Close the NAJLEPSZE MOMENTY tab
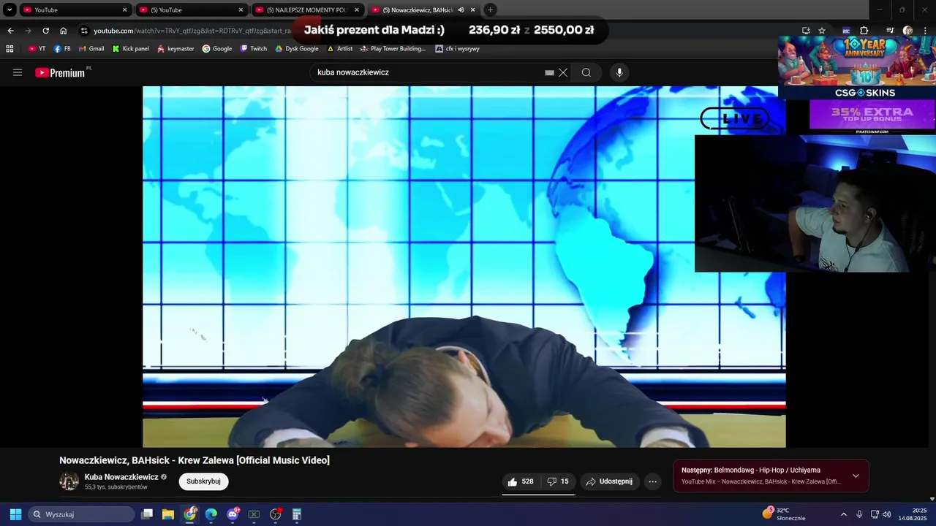The height and width of the screenshot is (526, 936). [x=357, y=10]
